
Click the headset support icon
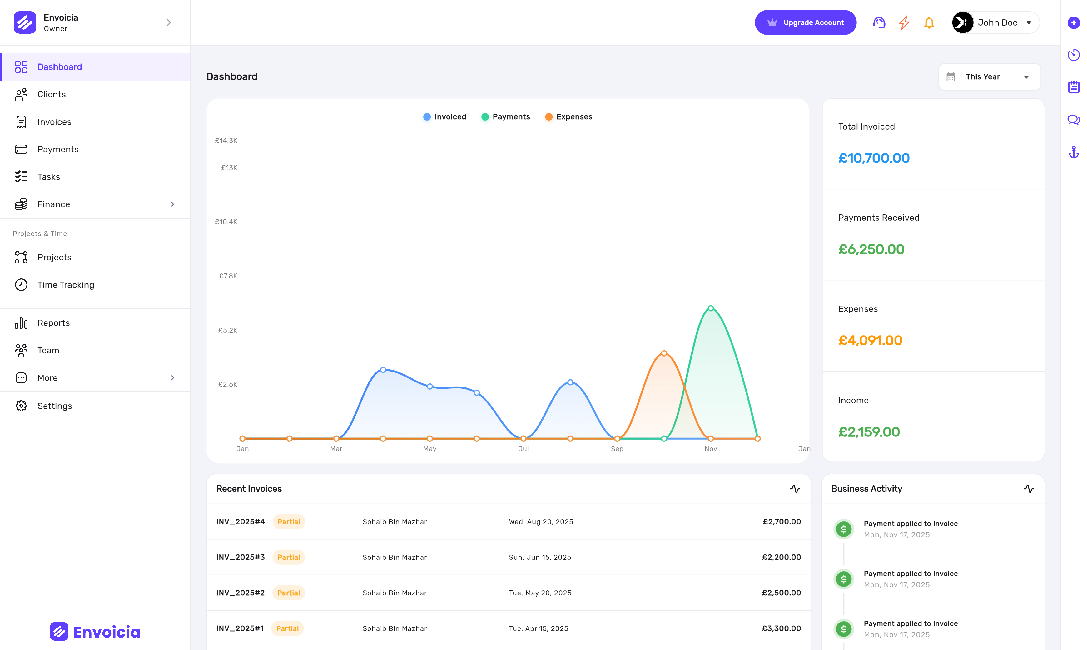pos(878,22)
